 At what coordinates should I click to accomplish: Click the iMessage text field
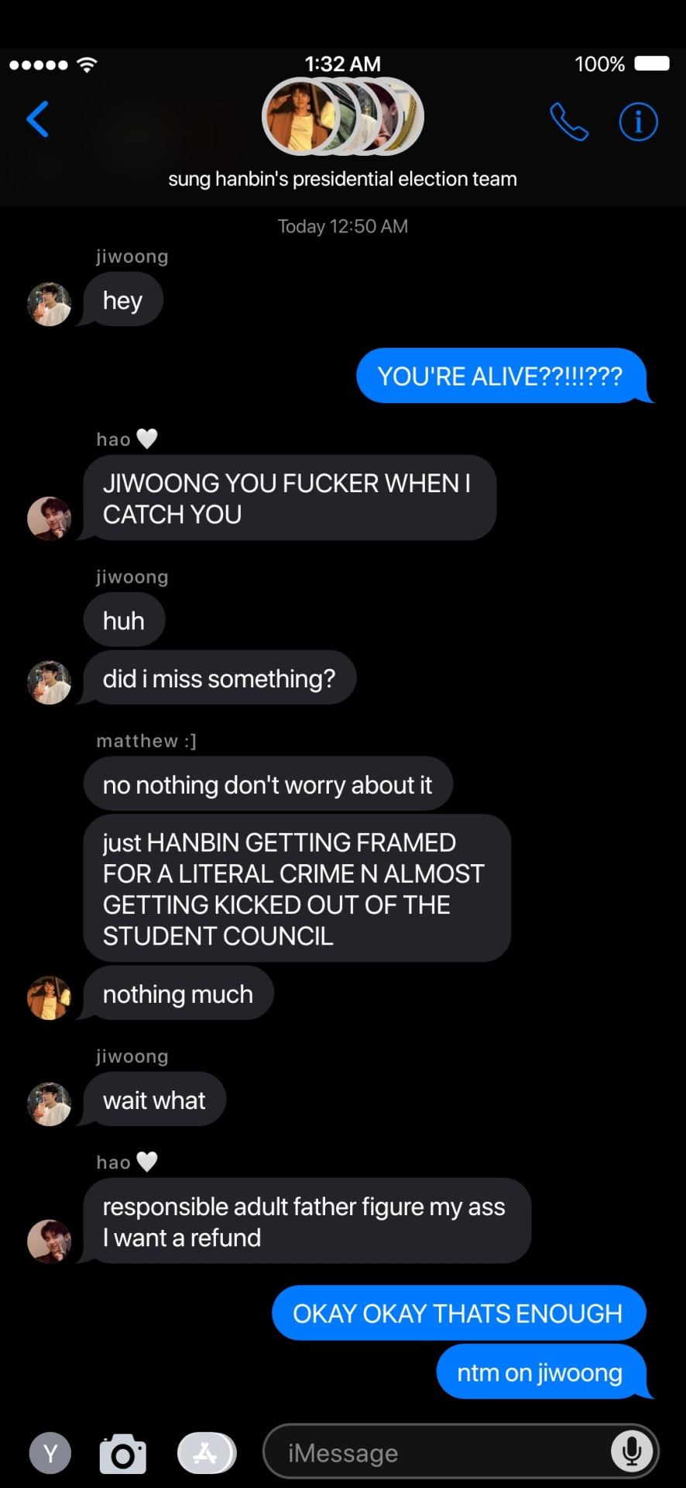coord(461,1452)
